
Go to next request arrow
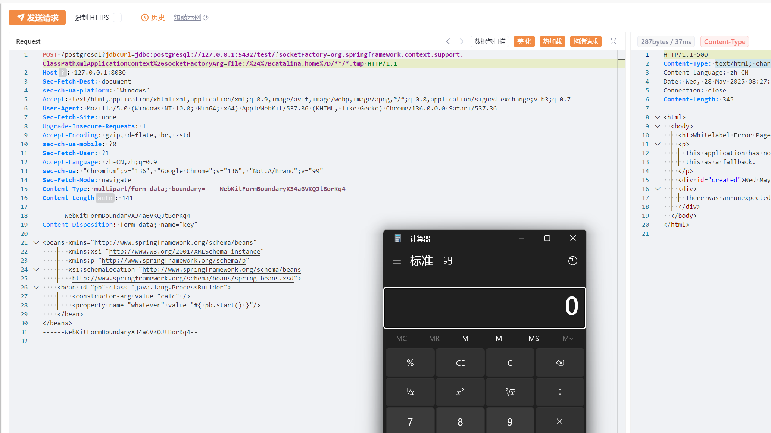[x=462, y=41]
